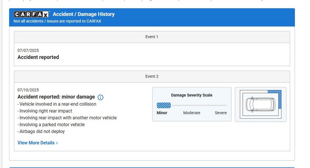Open View More Details link
The width and height of the screenshot is (310, 168).
coord(38,143)
